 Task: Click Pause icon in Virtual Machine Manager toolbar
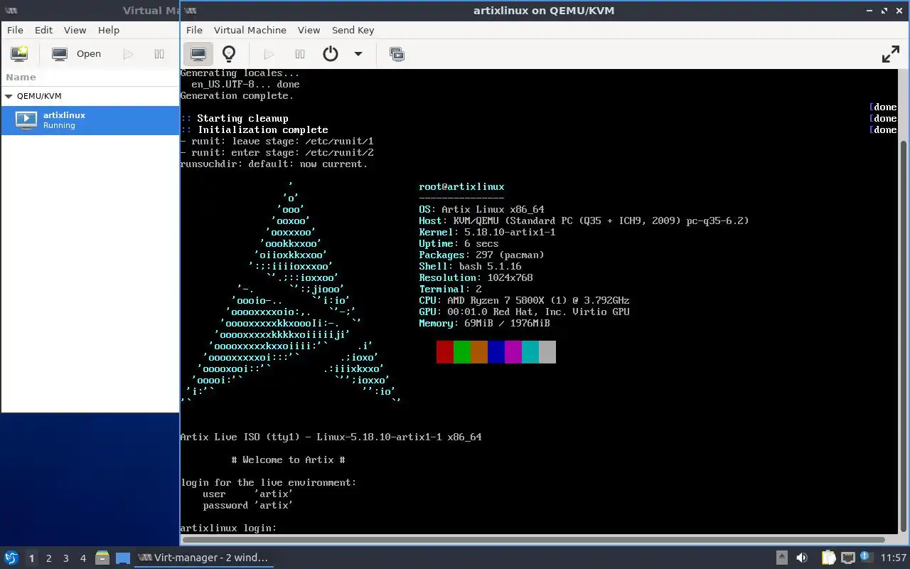coord(159,54)
